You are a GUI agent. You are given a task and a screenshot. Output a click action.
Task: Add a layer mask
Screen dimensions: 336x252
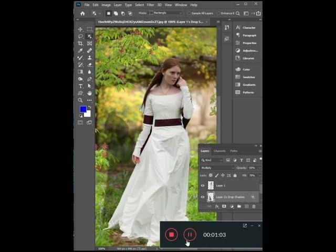(224, 206)
